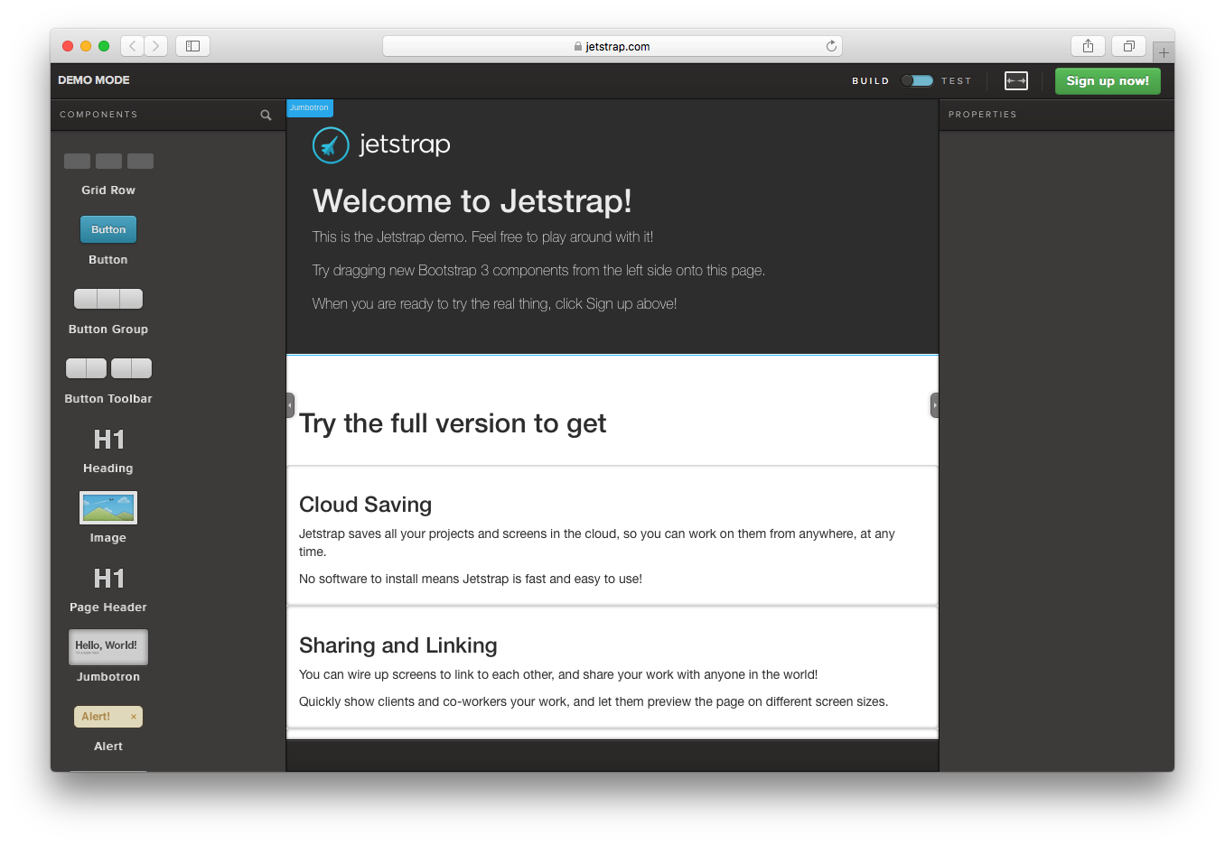Image resolution: width=1225 pixels, height=844 pixels.
Task: Click 'This is the Jetstrap demo' paragraph
Action: click(x=482, y=237)
